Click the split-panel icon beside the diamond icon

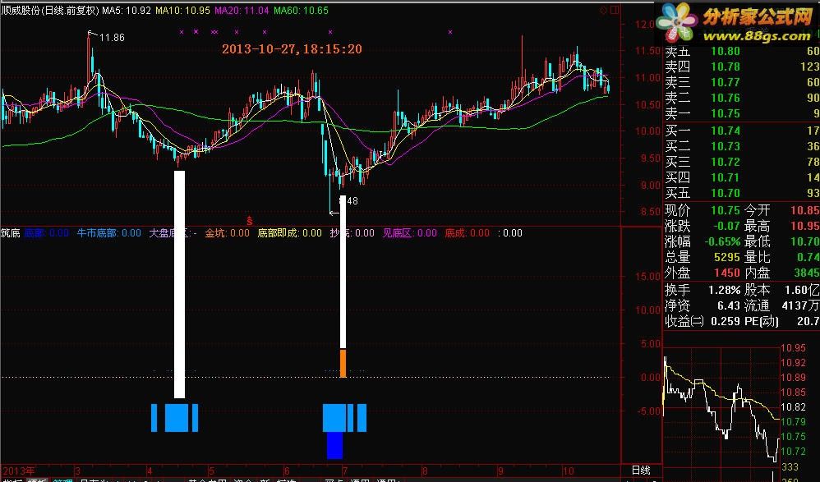click(x=615, y=10)
